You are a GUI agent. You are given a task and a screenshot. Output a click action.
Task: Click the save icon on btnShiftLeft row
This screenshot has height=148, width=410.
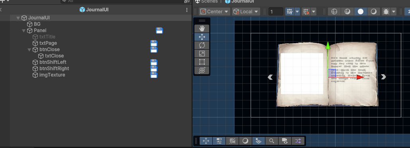click(x=154, y=62)
